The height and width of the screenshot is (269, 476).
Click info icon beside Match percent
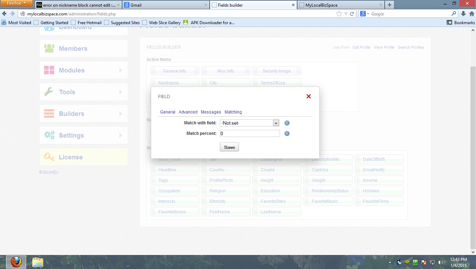(x=287, y=133)
